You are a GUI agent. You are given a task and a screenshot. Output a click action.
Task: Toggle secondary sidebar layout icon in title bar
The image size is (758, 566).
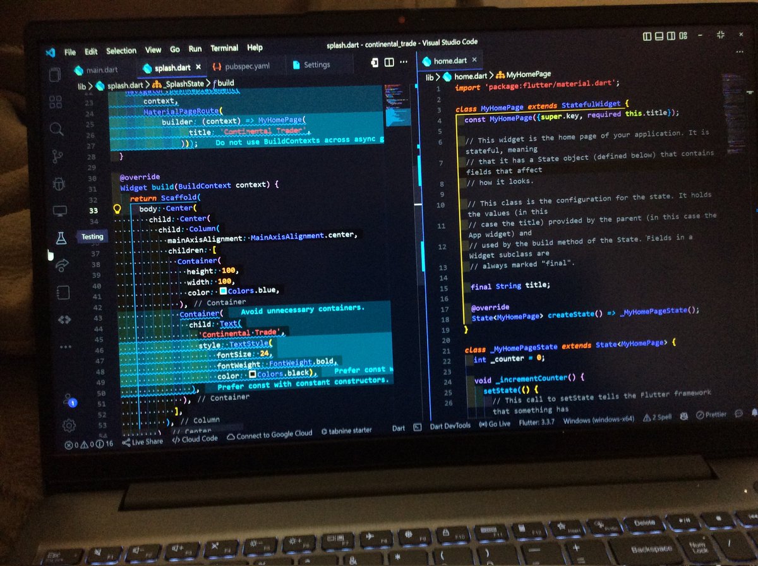pos(672,36)
